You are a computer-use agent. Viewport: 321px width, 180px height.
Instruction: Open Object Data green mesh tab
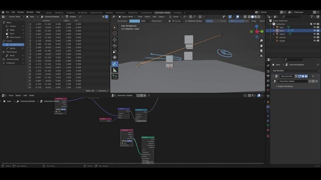coord(268,125)
